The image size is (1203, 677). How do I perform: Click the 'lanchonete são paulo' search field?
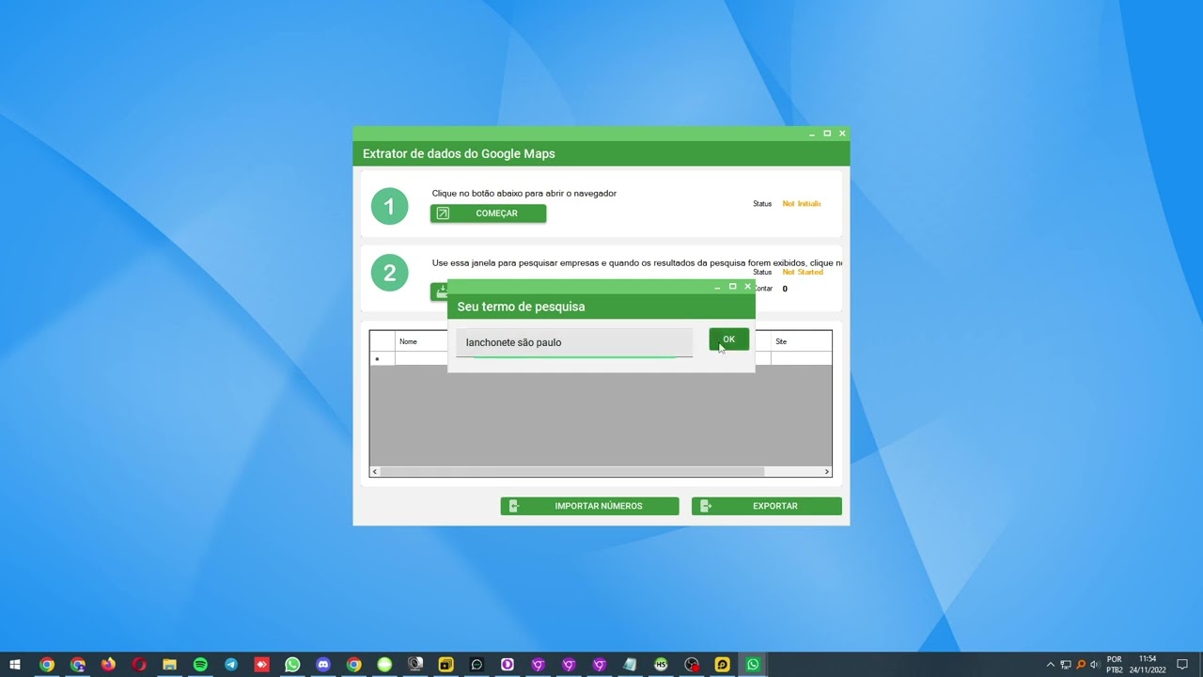(574, 342)
